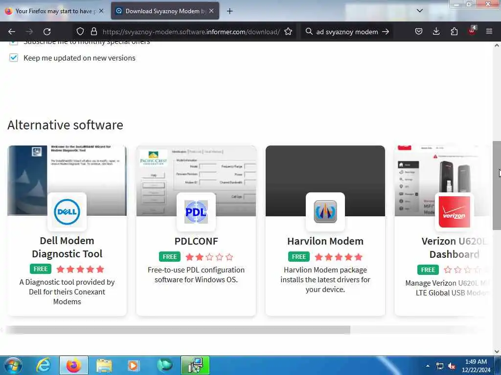Close the Download Svyaznoy Modem tab
Screen dimensions: 501x375
[211, 11]
